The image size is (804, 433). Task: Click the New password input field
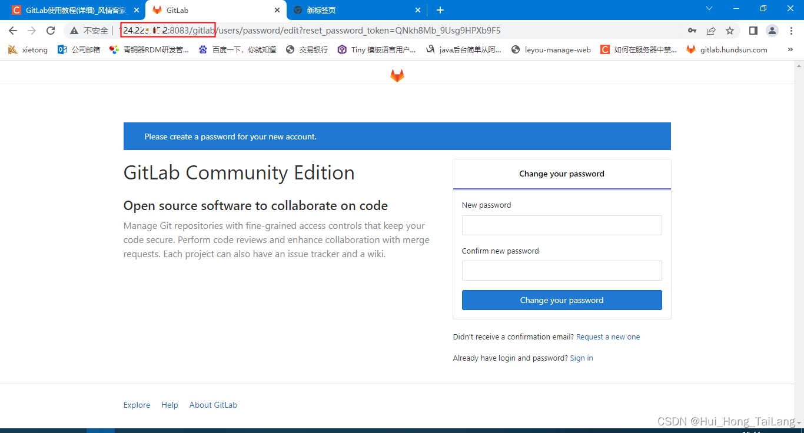(562, 225)
